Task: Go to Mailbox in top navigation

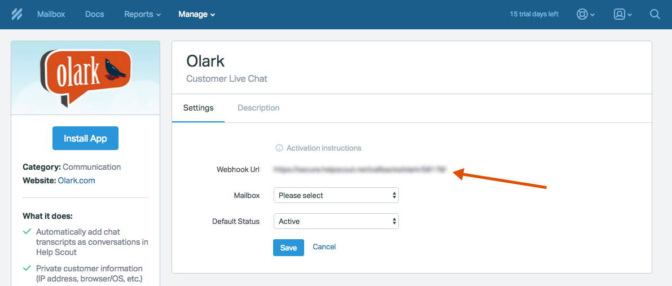Action: tap(51, 14)
